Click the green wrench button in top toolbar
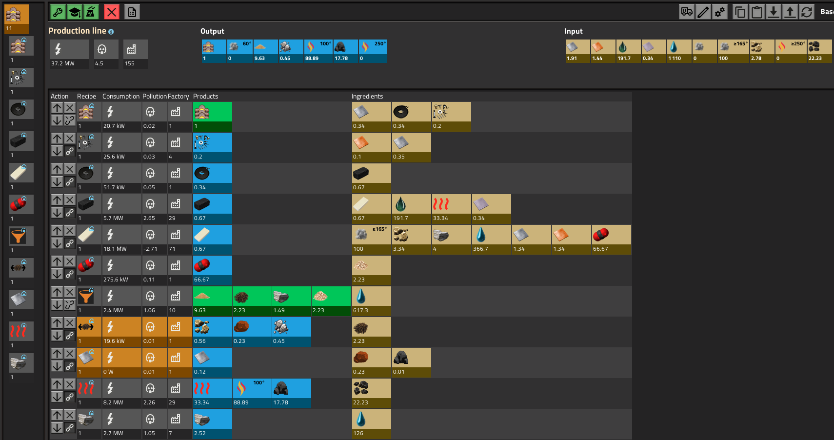The width and height of the screenshot is (834, 440). (58, 12)
